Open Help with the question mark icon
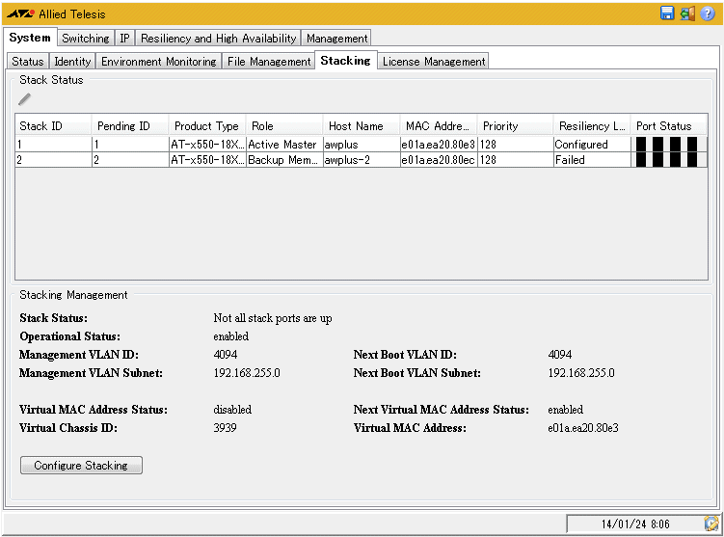The width and height of the screenshot is (724, 537). [x=708, y=13]
